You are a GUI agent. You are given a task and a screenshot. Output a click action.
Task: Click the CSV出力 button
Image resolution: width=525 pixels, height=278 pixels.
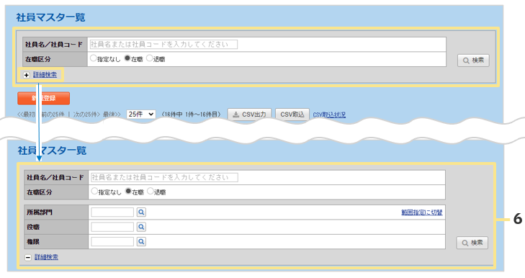(249, 115)
